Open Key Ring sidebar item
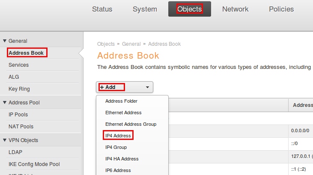 (x=19, y=89)
